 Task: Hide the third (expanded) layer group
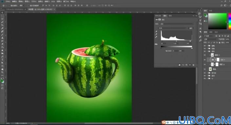(205, 51)
